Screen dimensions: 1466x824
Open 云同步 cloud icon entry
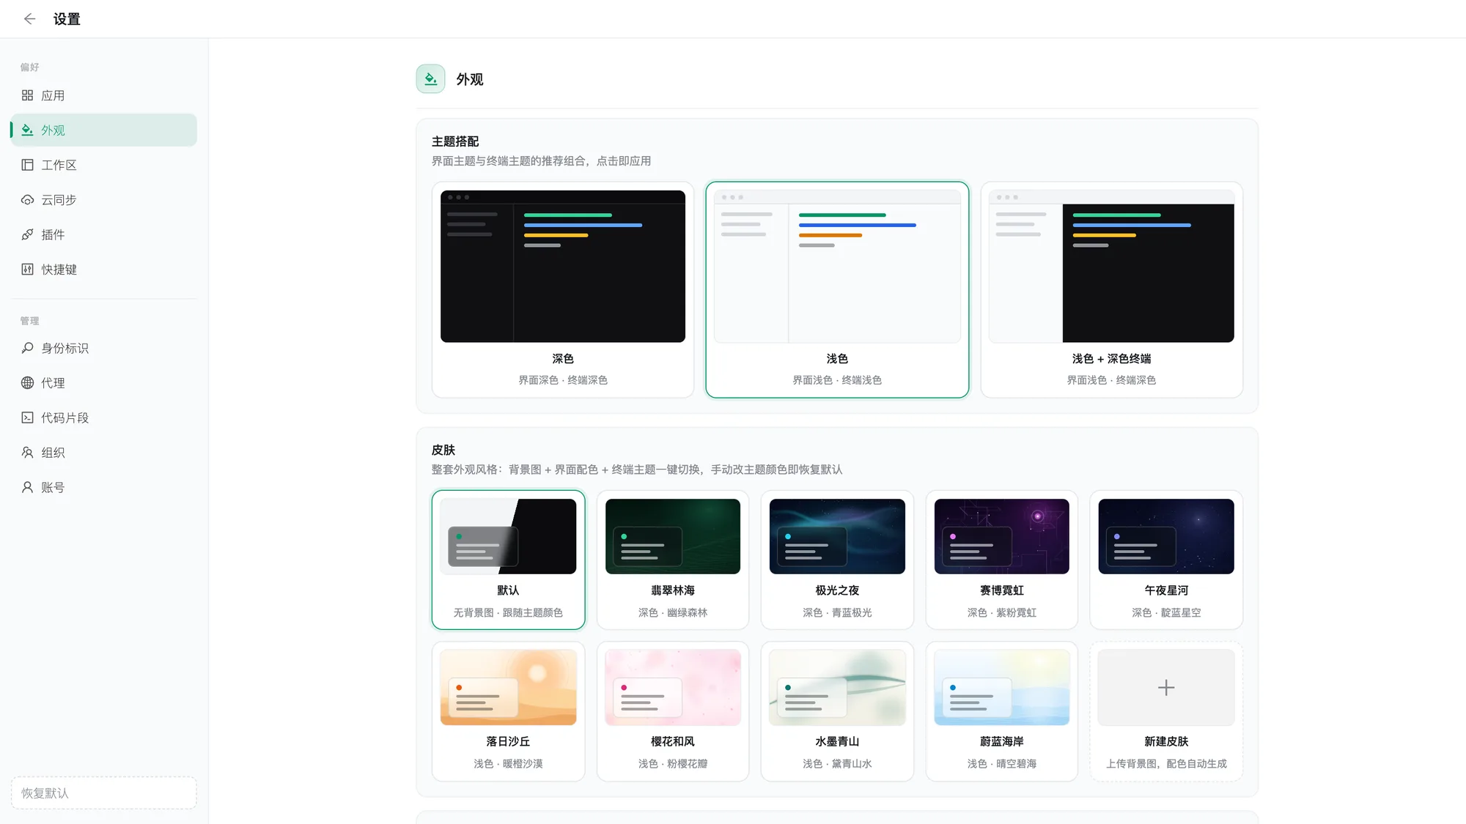27,200
